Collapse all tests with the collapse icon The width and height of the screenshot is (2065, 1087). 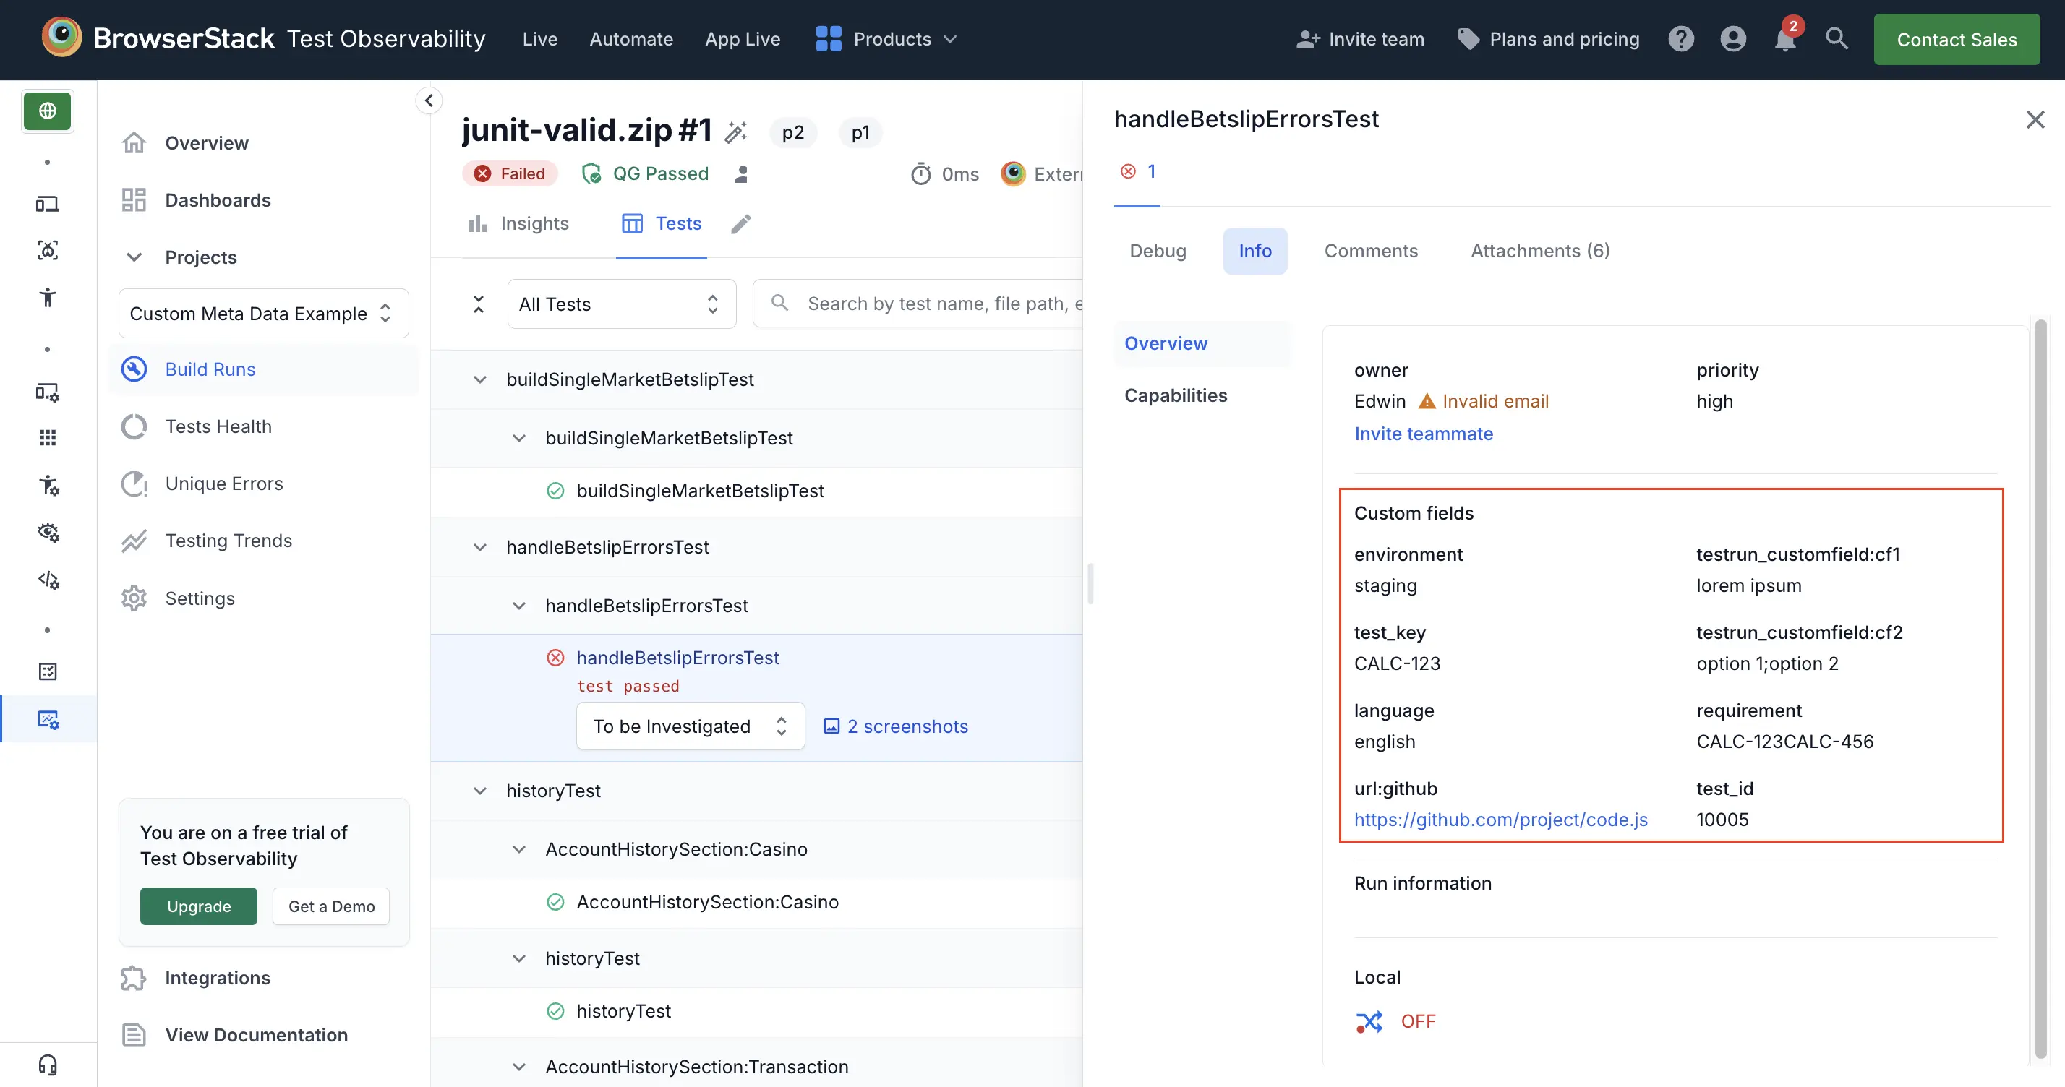click(x=479, y=304)
